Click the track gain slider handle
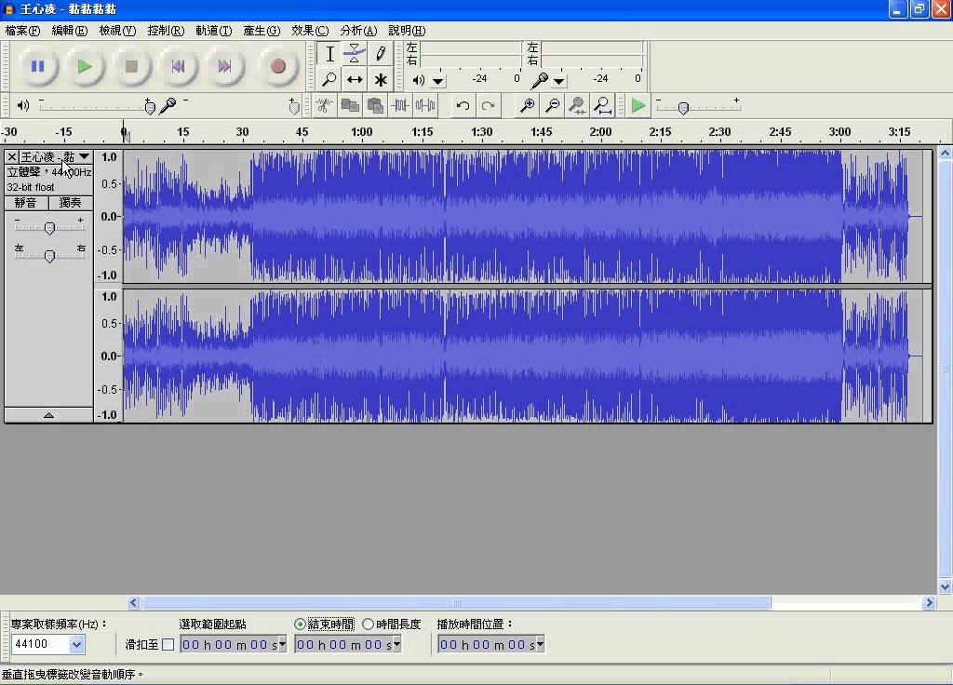 point(49,228)
